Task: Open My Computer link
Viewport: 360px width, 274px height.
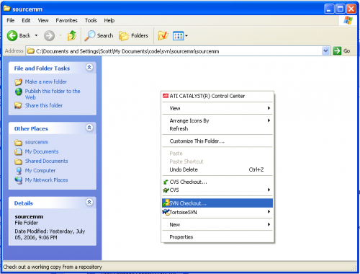Action: 40,170
